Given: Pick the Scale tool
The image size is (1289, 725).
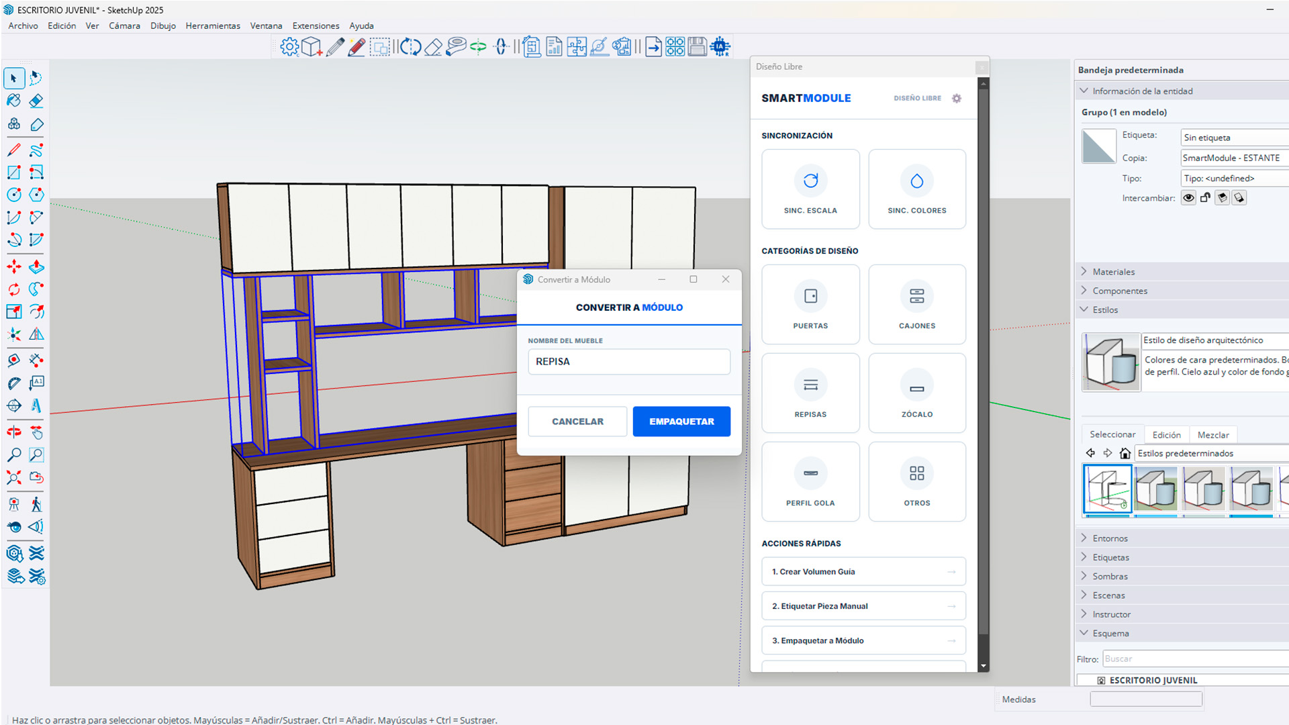Looking at the screenshot, I should click(14, 311).
